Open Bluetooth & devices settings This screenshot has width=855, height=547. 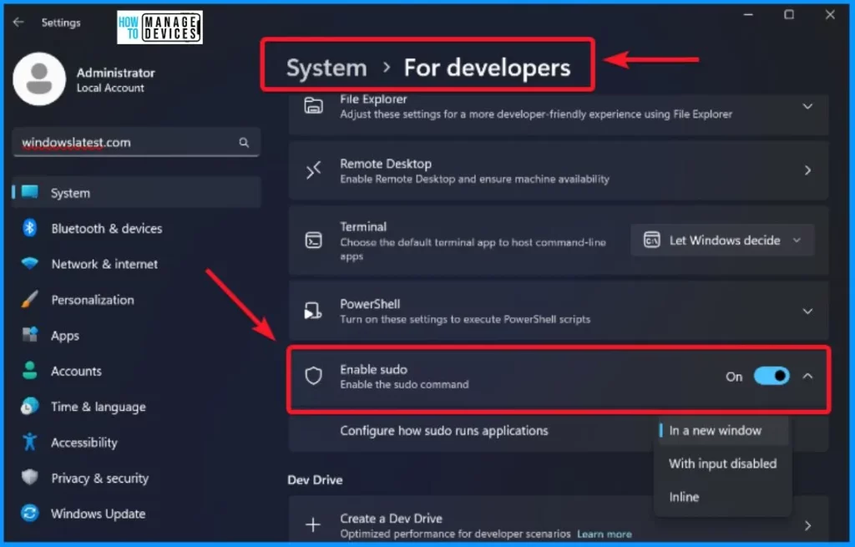coord(136,228)
